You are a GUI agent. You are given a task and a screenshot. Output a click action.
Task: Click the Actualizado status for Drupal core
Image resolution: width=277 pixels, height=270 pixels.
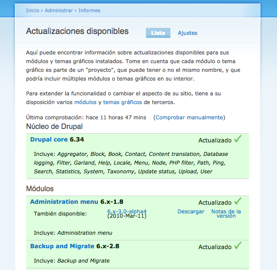click(x=215, y=140)
